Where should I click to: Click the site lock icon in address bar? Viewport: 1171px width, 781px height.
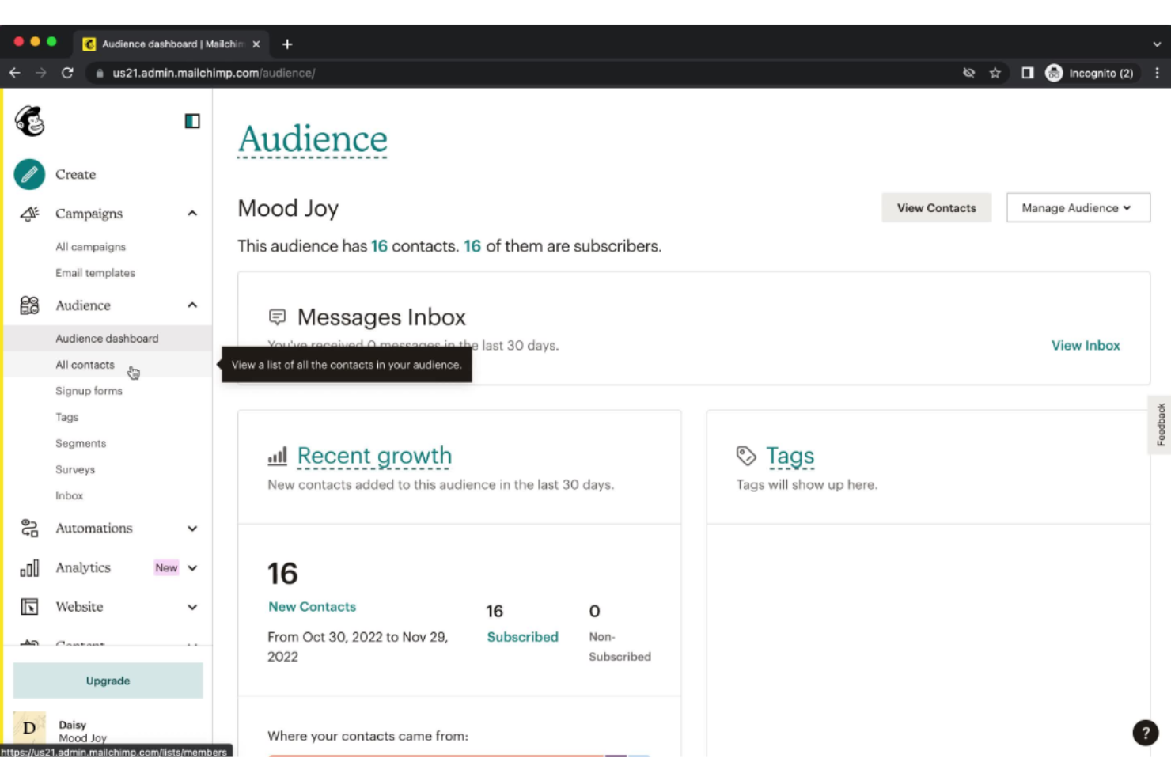pos(100,74)
